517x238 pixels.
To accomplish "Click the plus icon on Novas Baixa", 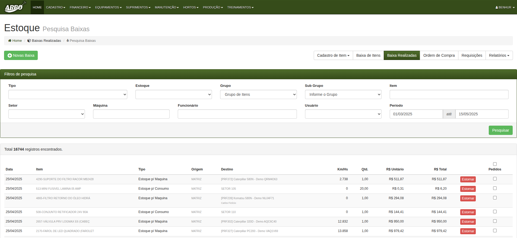I will [x=10, y=55].
